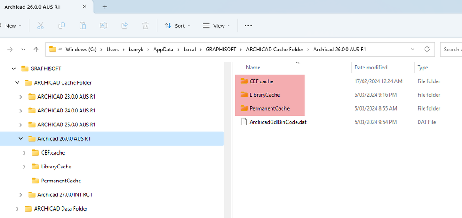Select ArchicadGdlBinCode.dat file icon
The height and width of the screenshot is (218, 462).
[244, 122]
